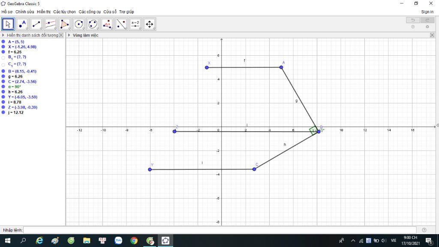
Task: Select the Reflect about line tool
Action: (x=121, y=24)
